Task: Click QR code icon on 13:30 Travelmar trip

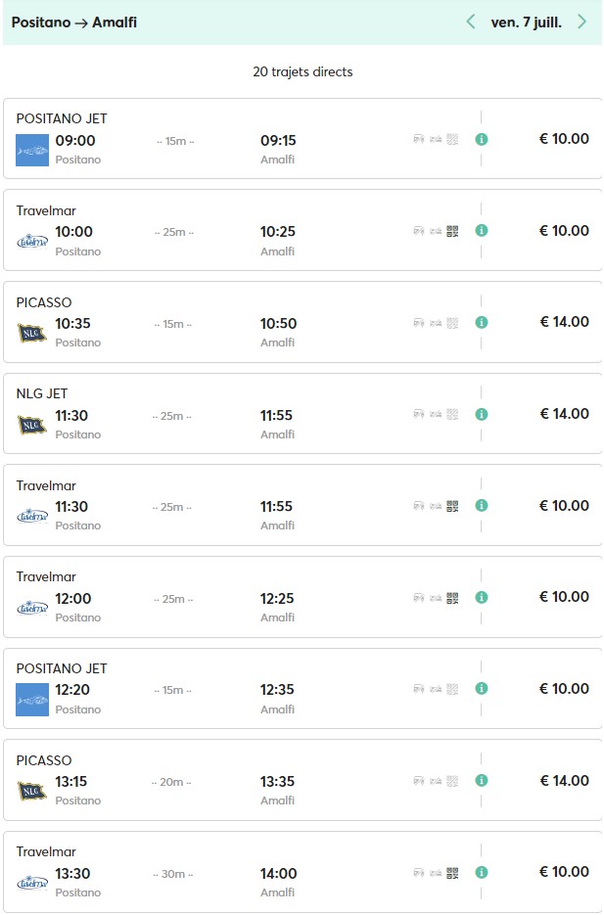Action: 452,872
